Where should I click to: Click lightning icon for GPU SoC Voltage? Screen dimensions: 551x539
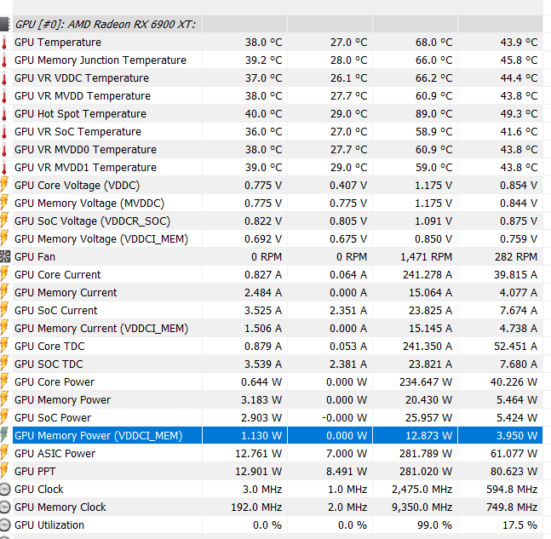coord(4,221)
